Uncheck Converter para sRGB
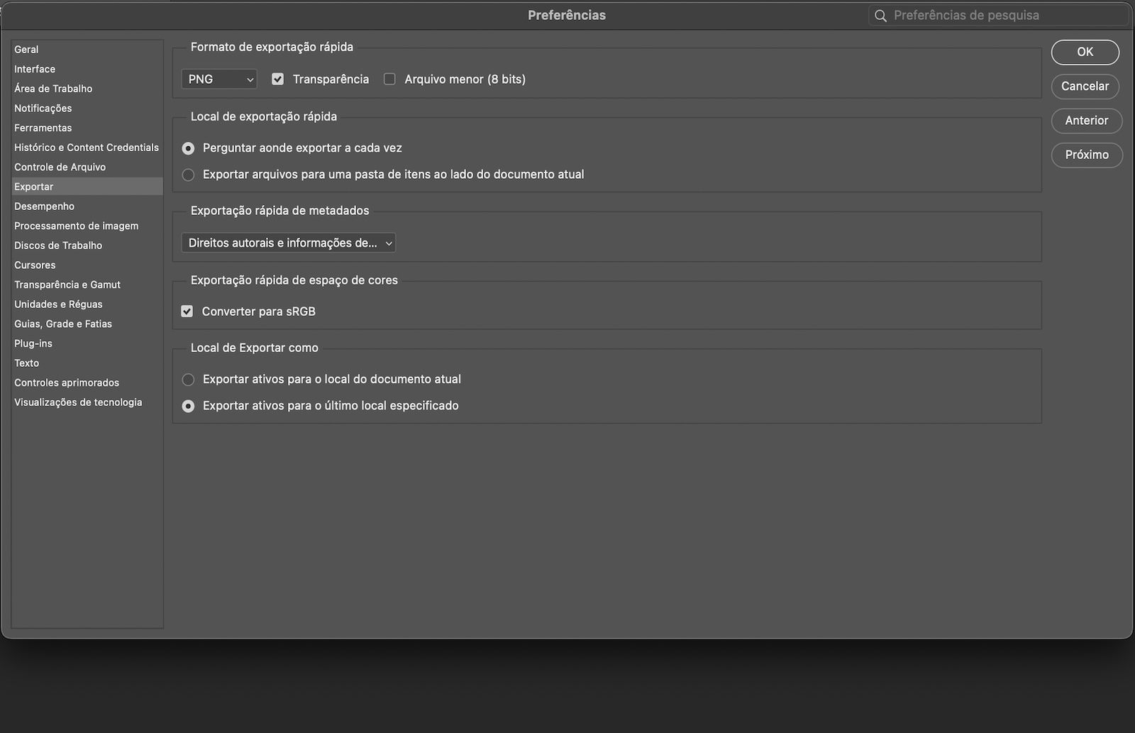The height and width of the screenshot is (733, 1135). click(187, 312)
